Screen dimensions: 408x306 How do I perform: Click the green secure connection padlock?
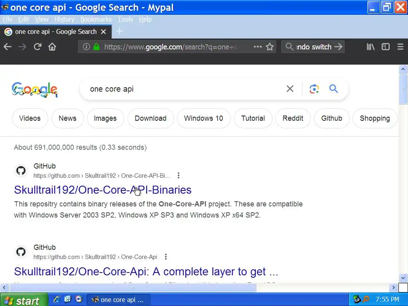(x=96, y=47)
